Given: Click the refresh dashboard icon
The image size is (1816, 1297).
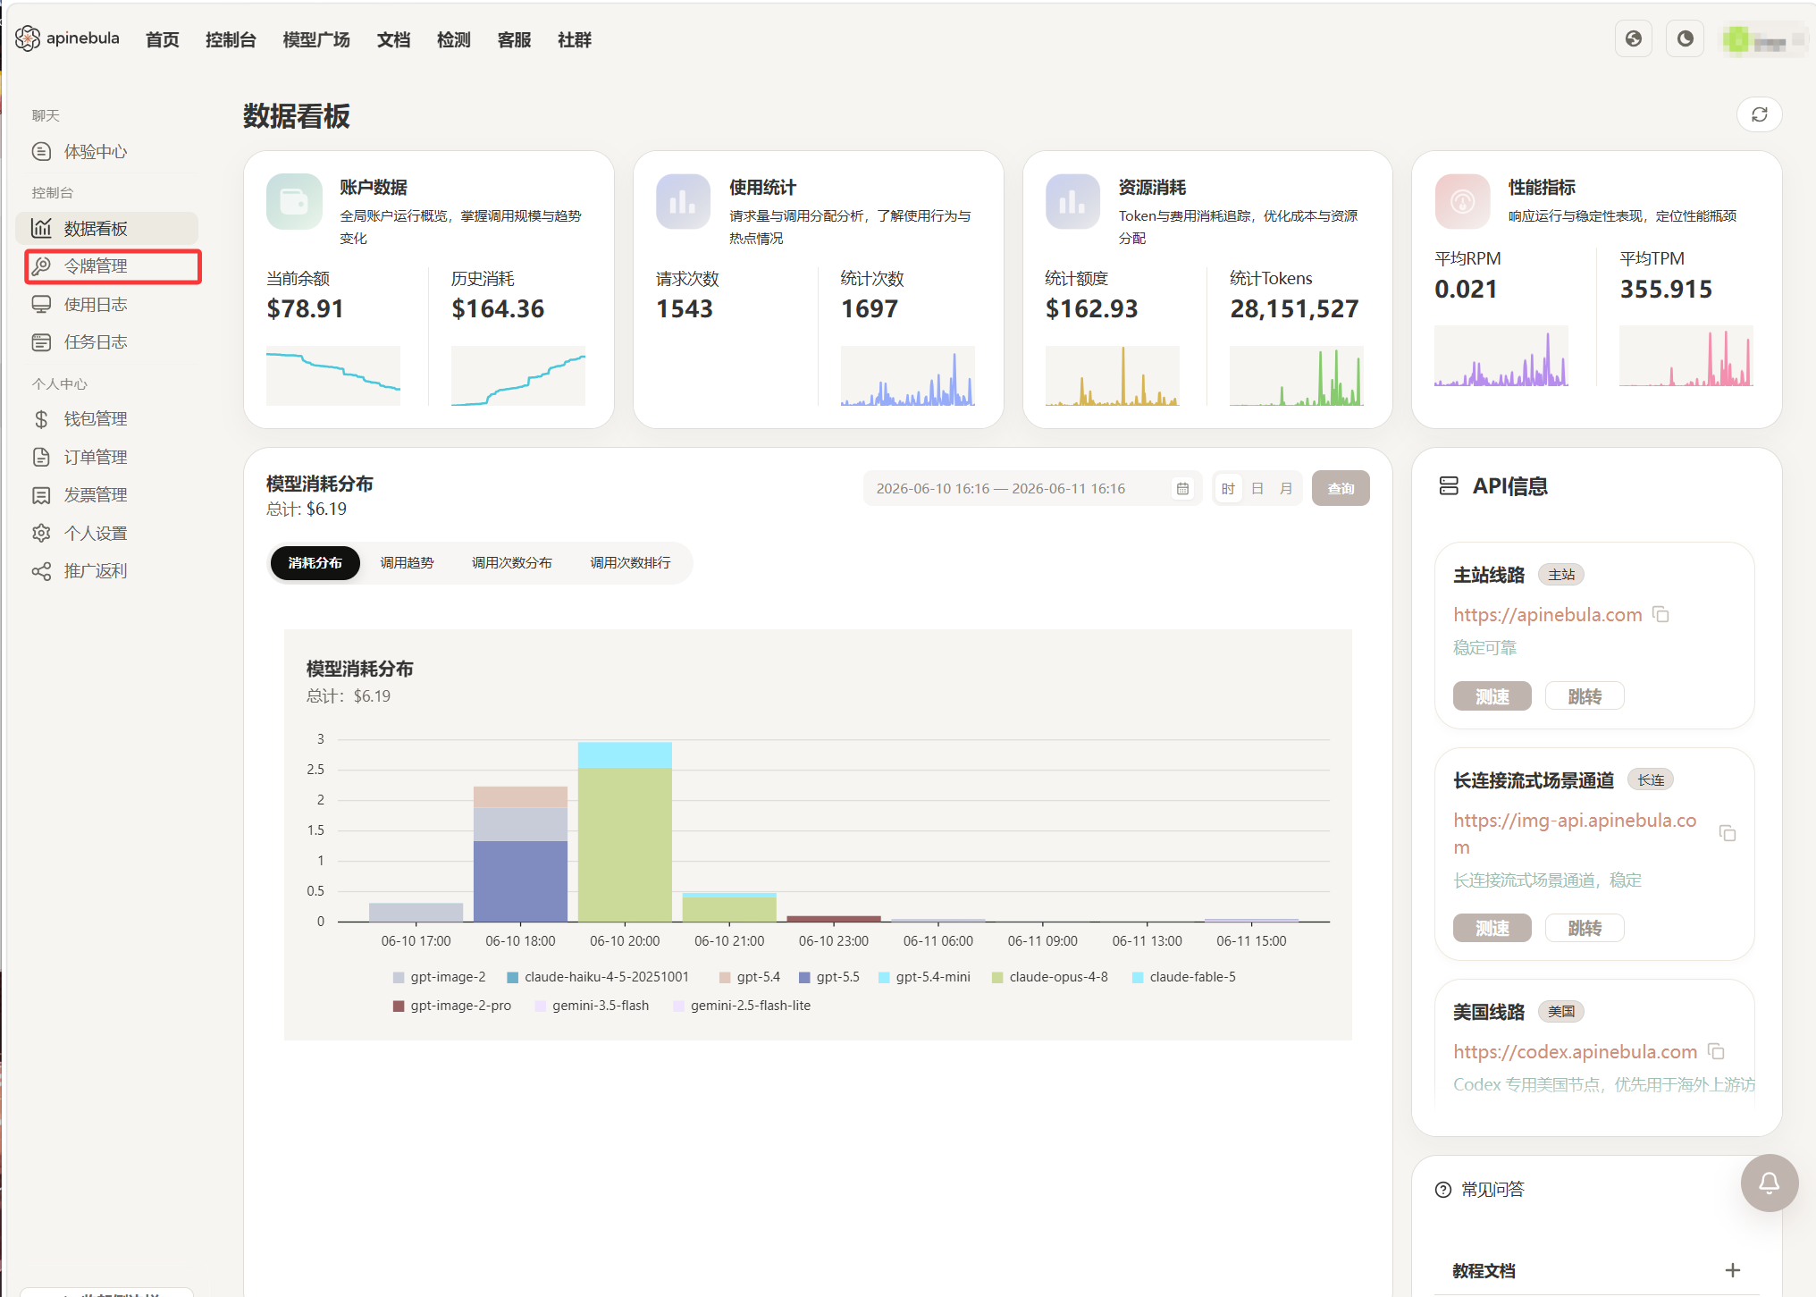Looking at the screenshot, I should tap(1759, 114).
